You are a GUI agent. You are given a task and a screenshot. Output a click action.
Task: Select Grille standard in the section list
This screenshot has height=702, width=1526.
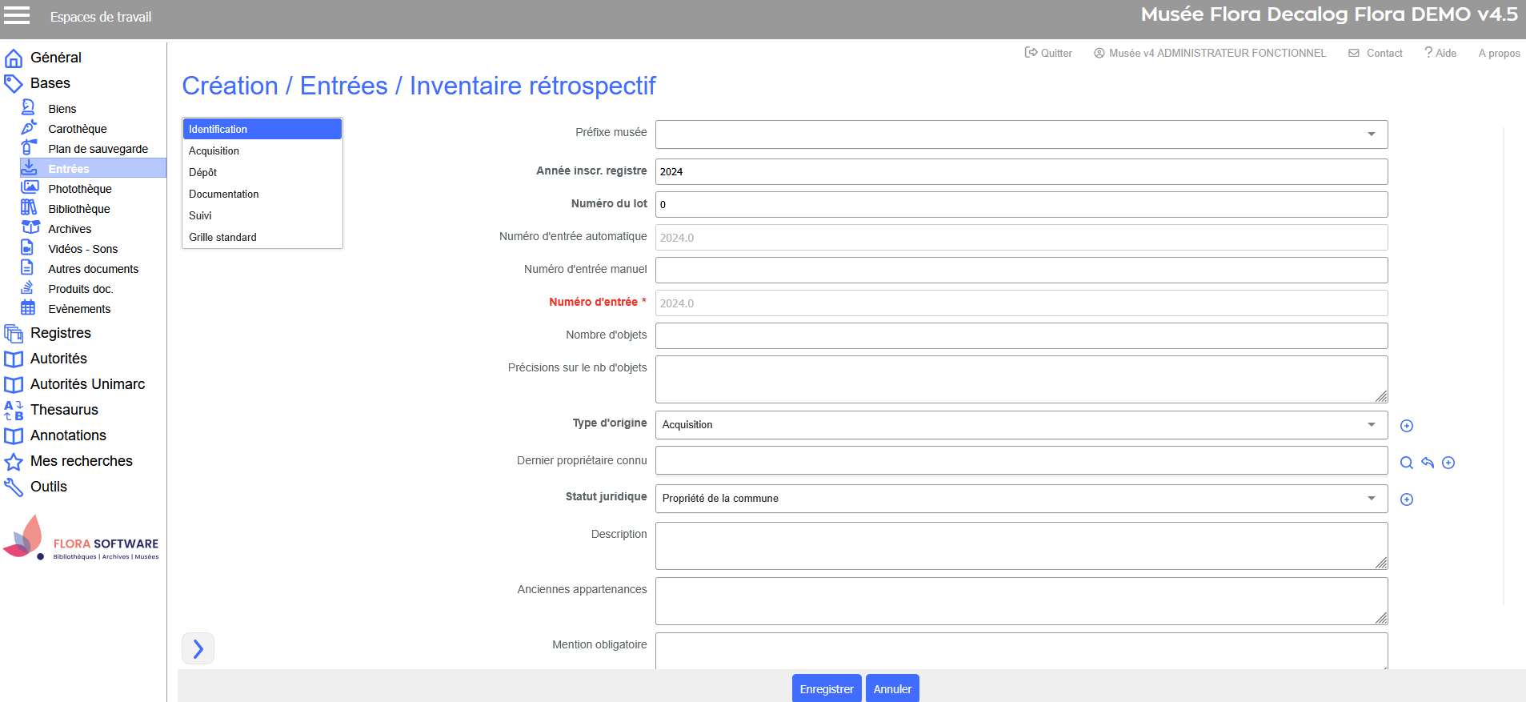pos(222,237)
